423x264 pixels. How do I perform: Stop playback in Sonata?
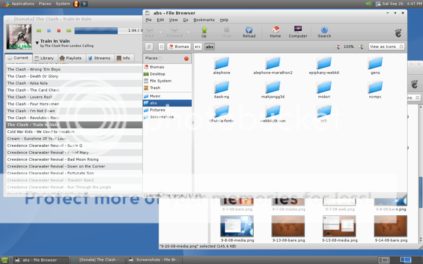pos(59,31)
